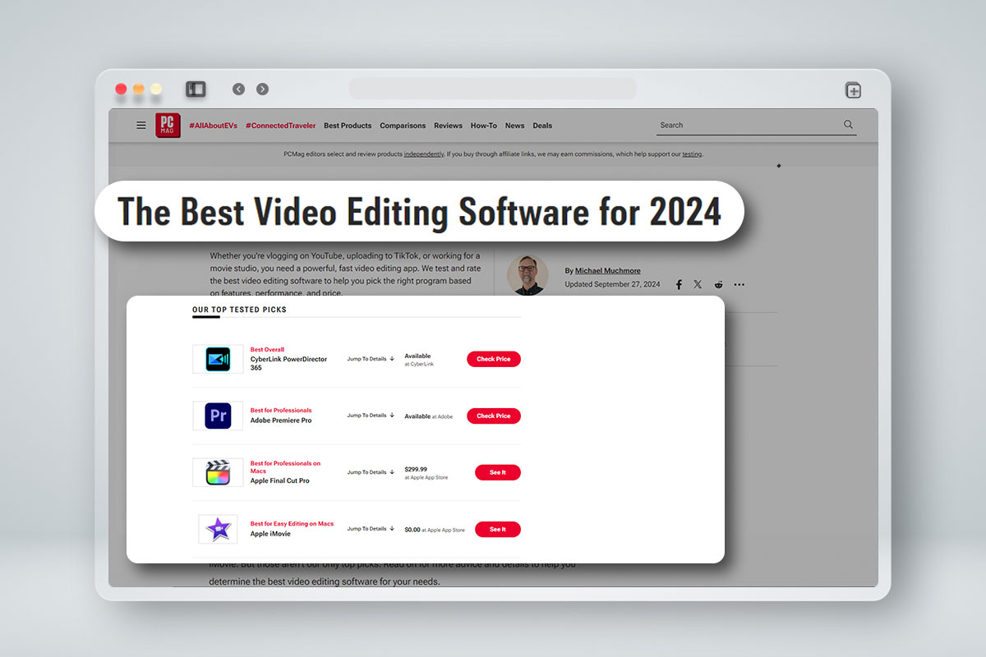Share the article on Reddit
The image size is (986, 657).
pos(718,284)
